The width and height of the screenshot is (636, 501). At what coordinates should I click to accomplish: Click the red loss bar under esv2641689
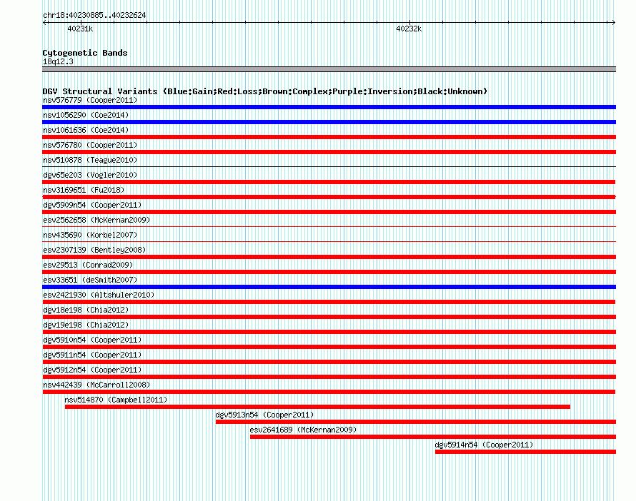433,437
